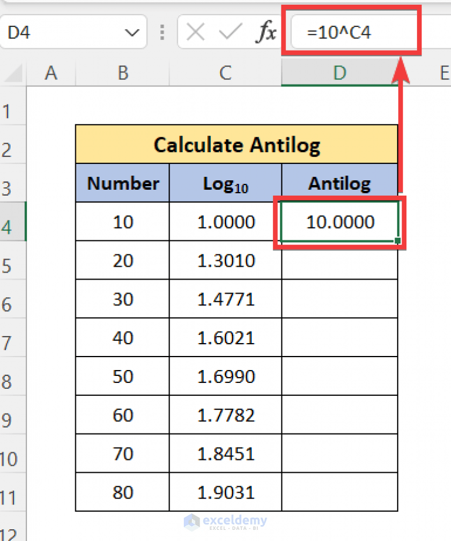Select the Name Box showing D4
This screenshot has width=451, height=541.
click(x=65, y=32)
